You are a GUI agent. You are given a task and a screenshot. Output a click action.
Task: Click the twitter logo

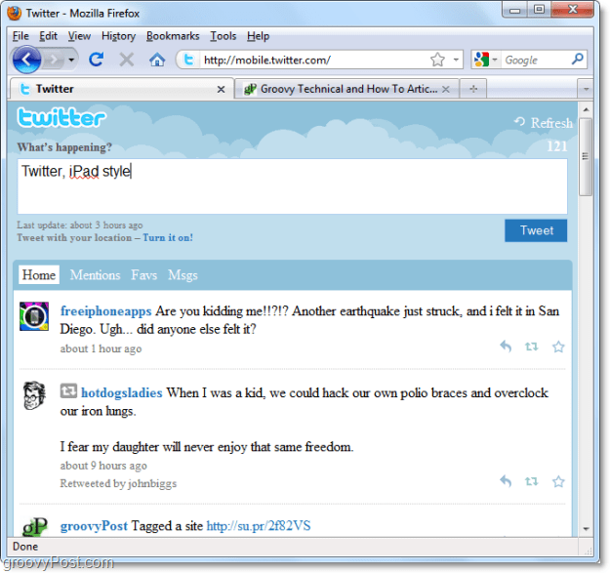click(x=61, y=117)
